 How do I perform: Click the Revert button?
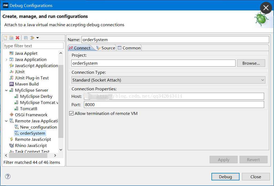(253, 160)
